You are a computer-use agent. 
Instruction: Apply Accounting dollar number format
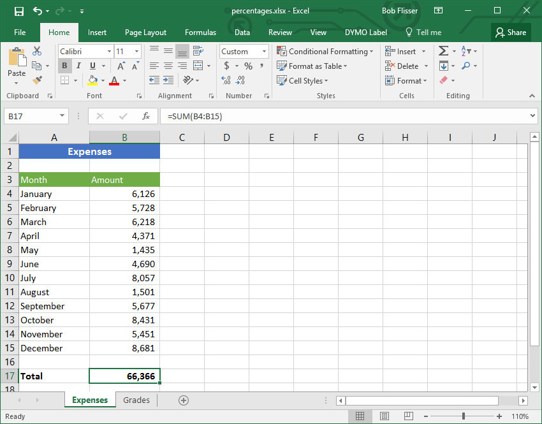227,66
